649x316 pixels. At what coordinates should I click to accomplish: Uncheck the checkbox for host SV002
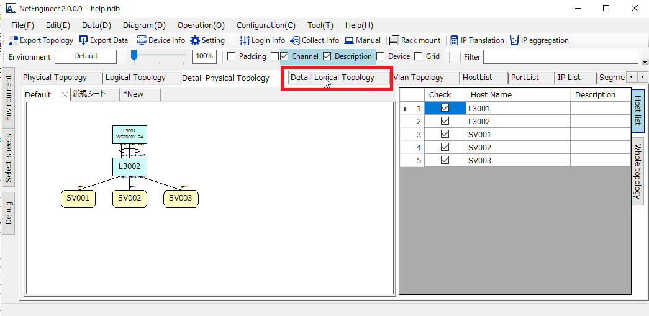pos(445,148)
